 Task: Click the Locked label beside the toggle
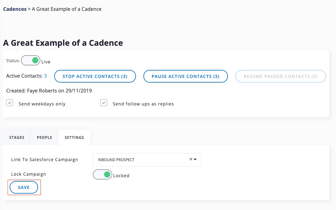point(121,176)
